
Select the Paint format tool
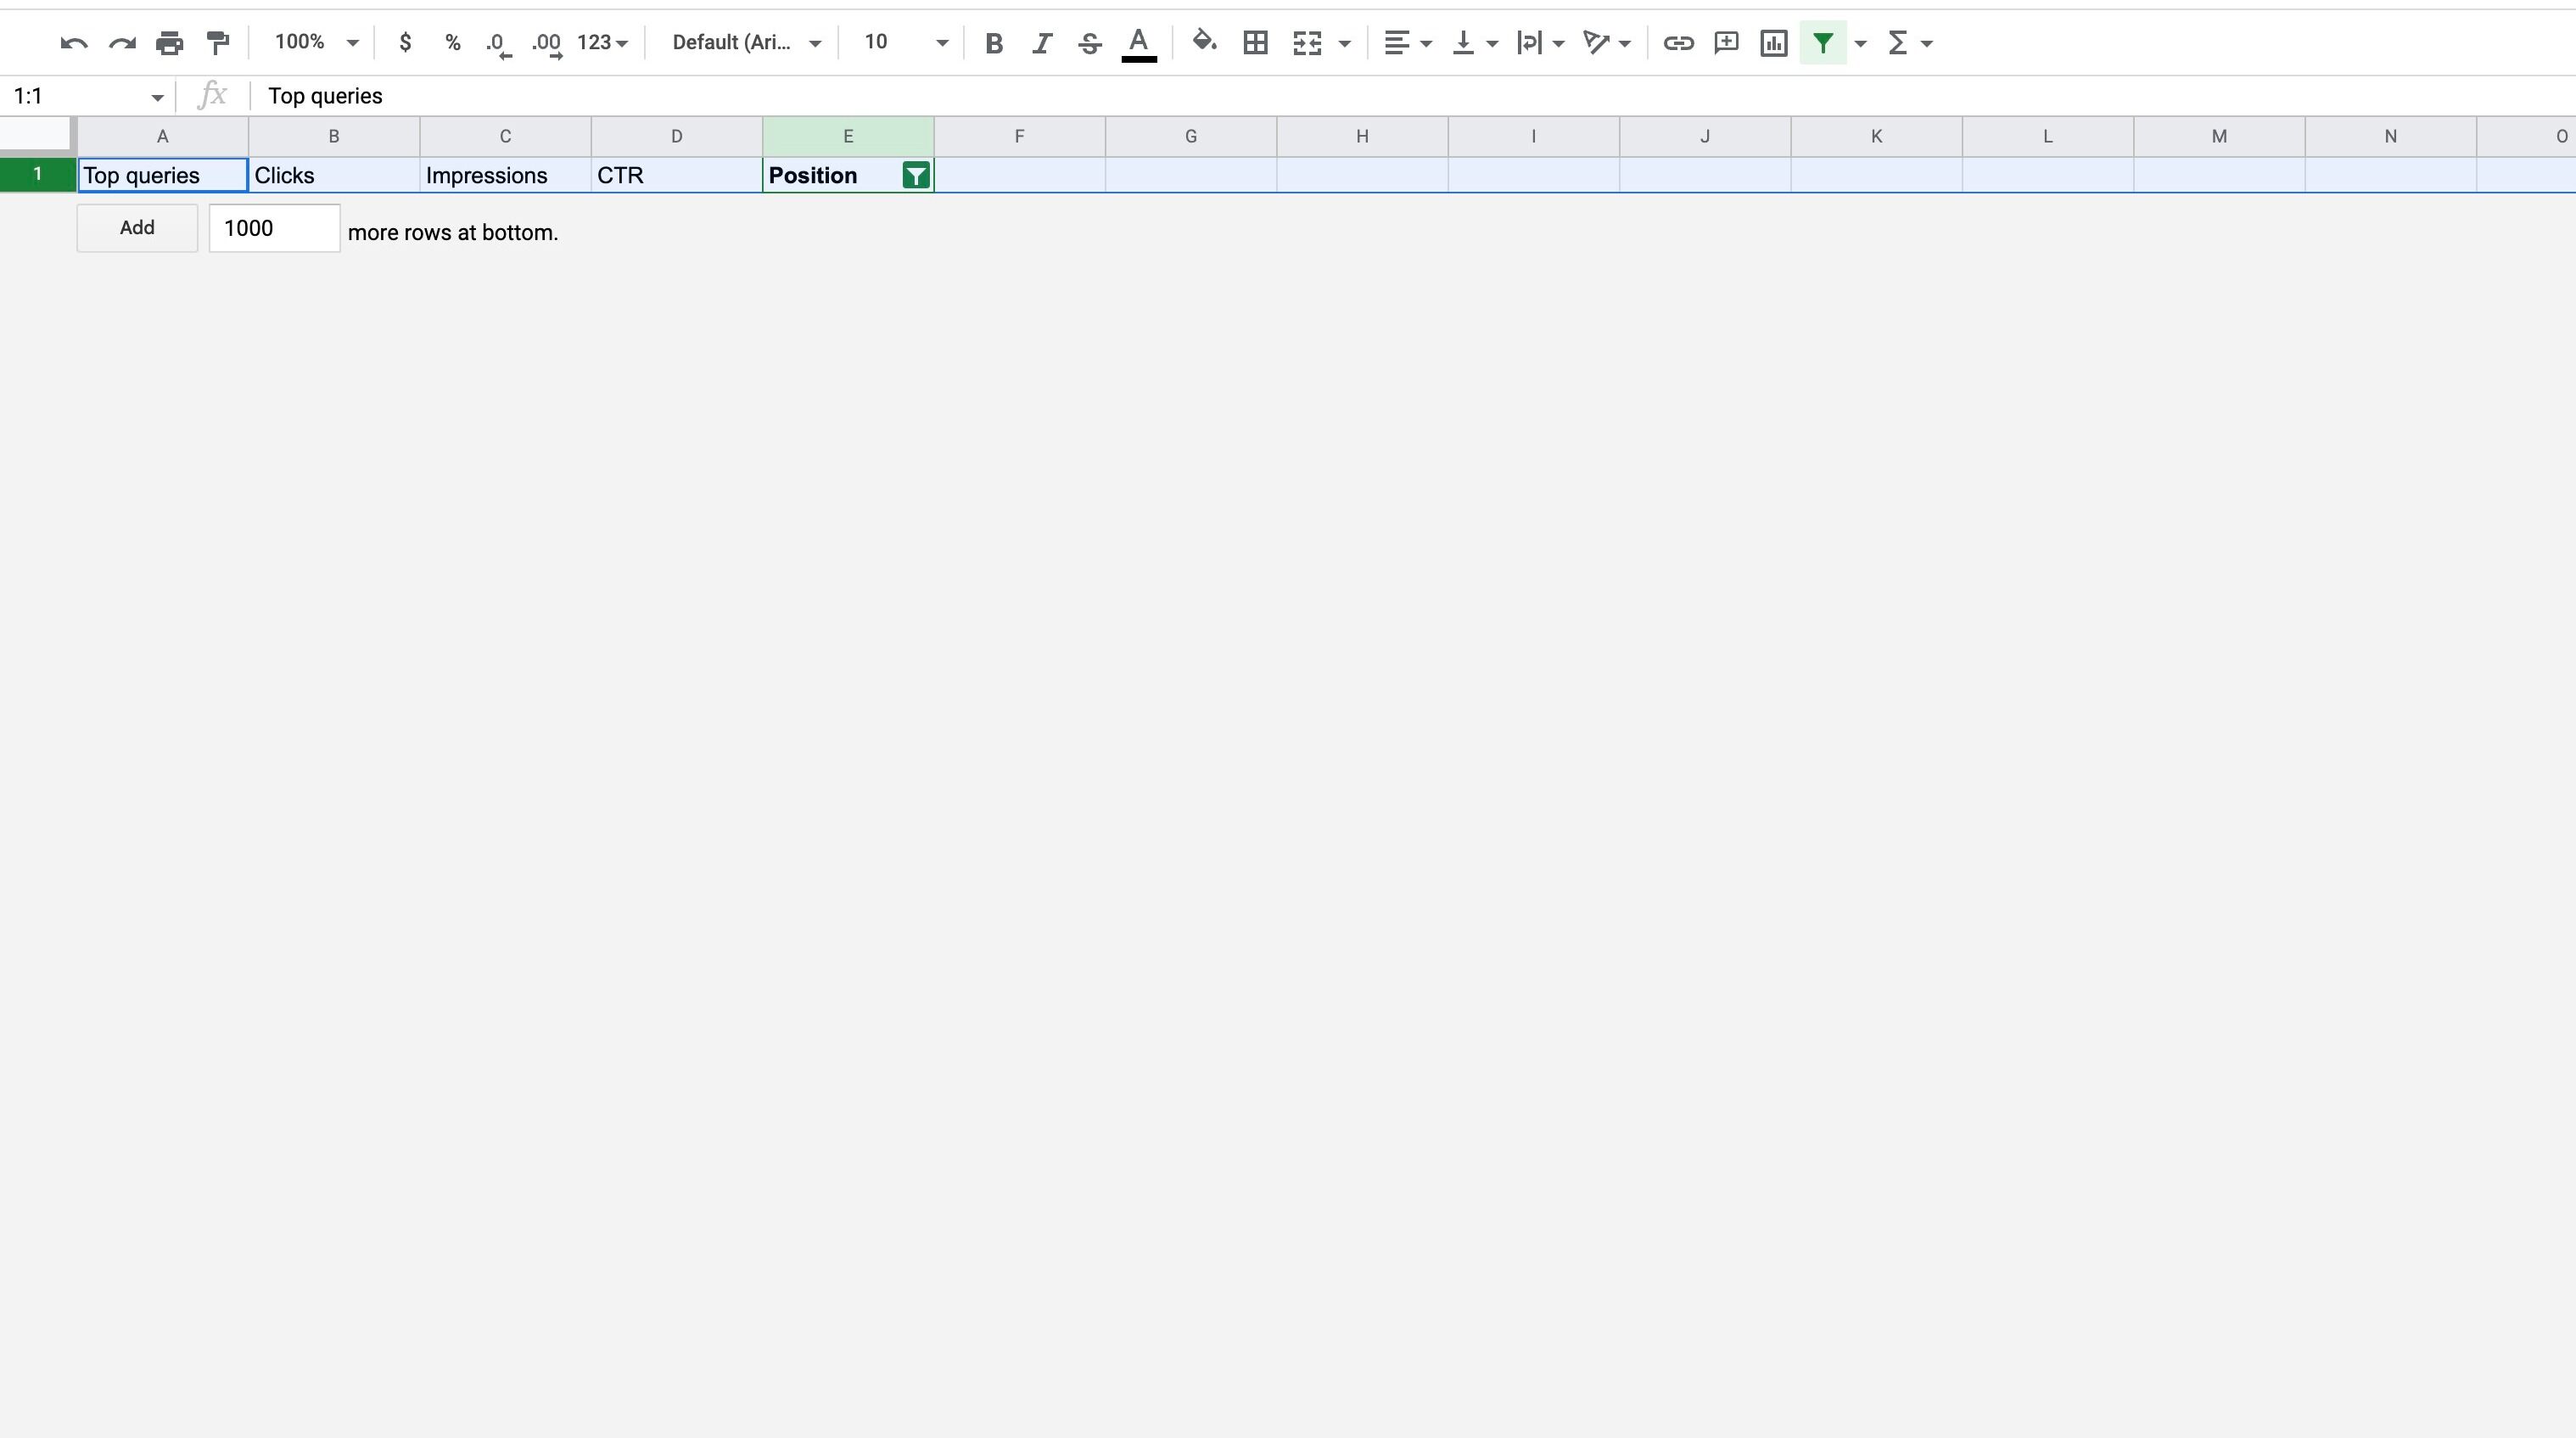(x=217, y=43)
